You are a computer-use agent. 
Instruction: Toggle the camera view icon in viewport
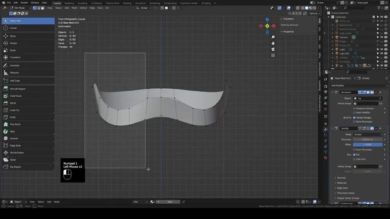(273, 49)
